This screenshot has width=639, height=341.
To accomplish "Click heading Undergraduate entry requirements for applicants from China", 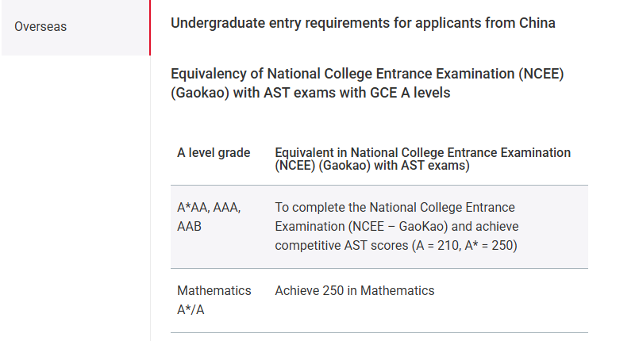I will (363, 23).
